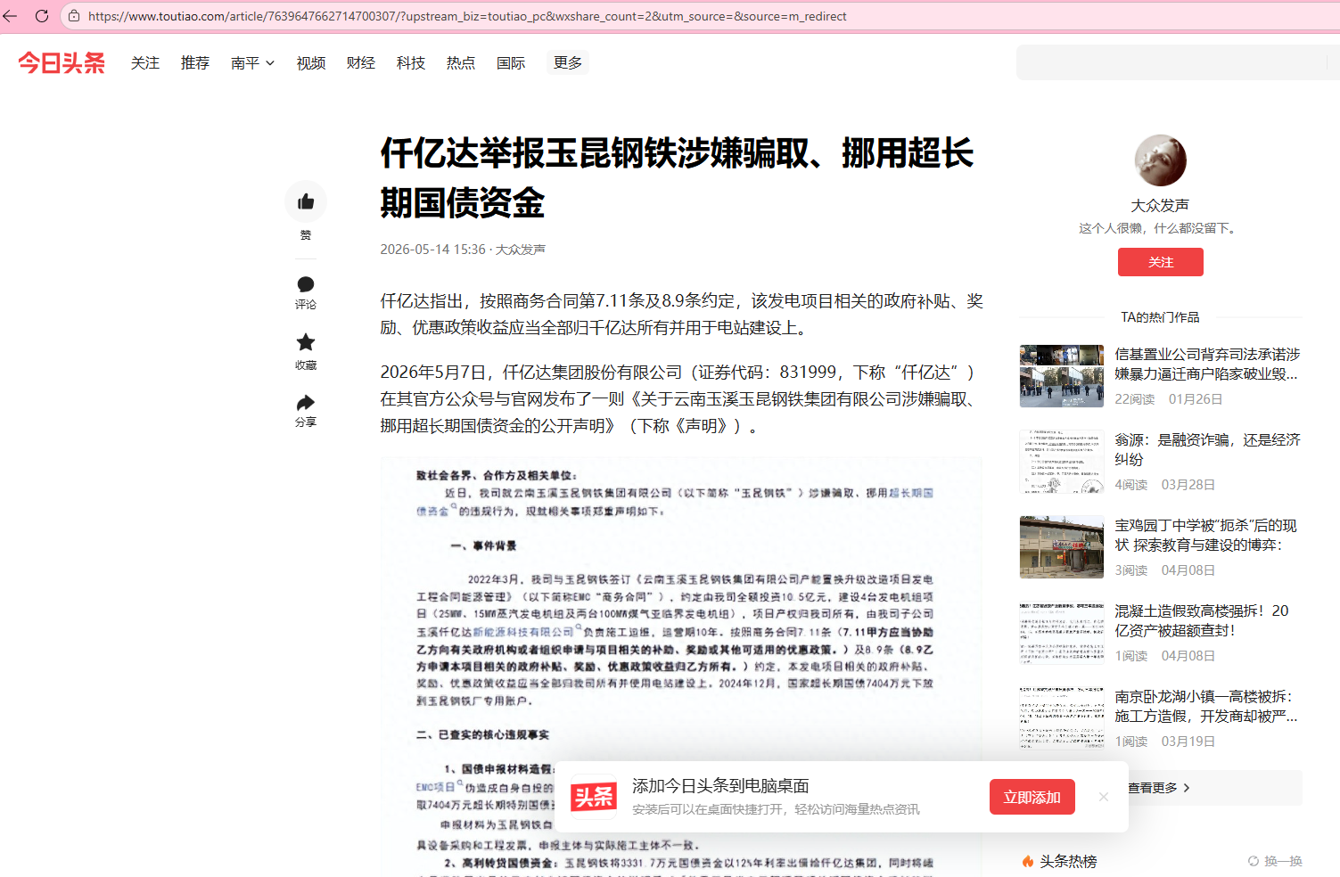Click the 大众发声 author avatar
Screen dimensions: 1340x877
click(1160, 161)
